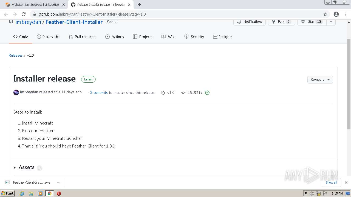Go to the Releases breadcrumb link
The height and width of the screenshot is (197, 351).
point(16,55)
